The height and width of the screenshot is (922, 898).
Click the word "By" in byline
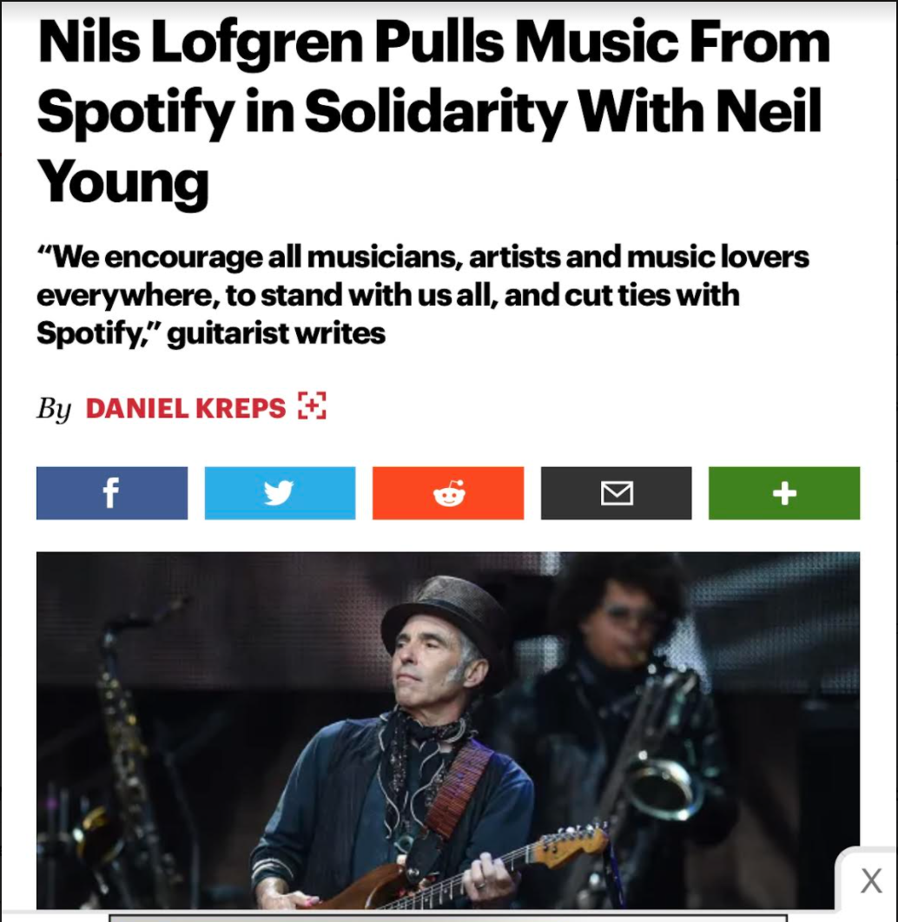pos(54,409)
